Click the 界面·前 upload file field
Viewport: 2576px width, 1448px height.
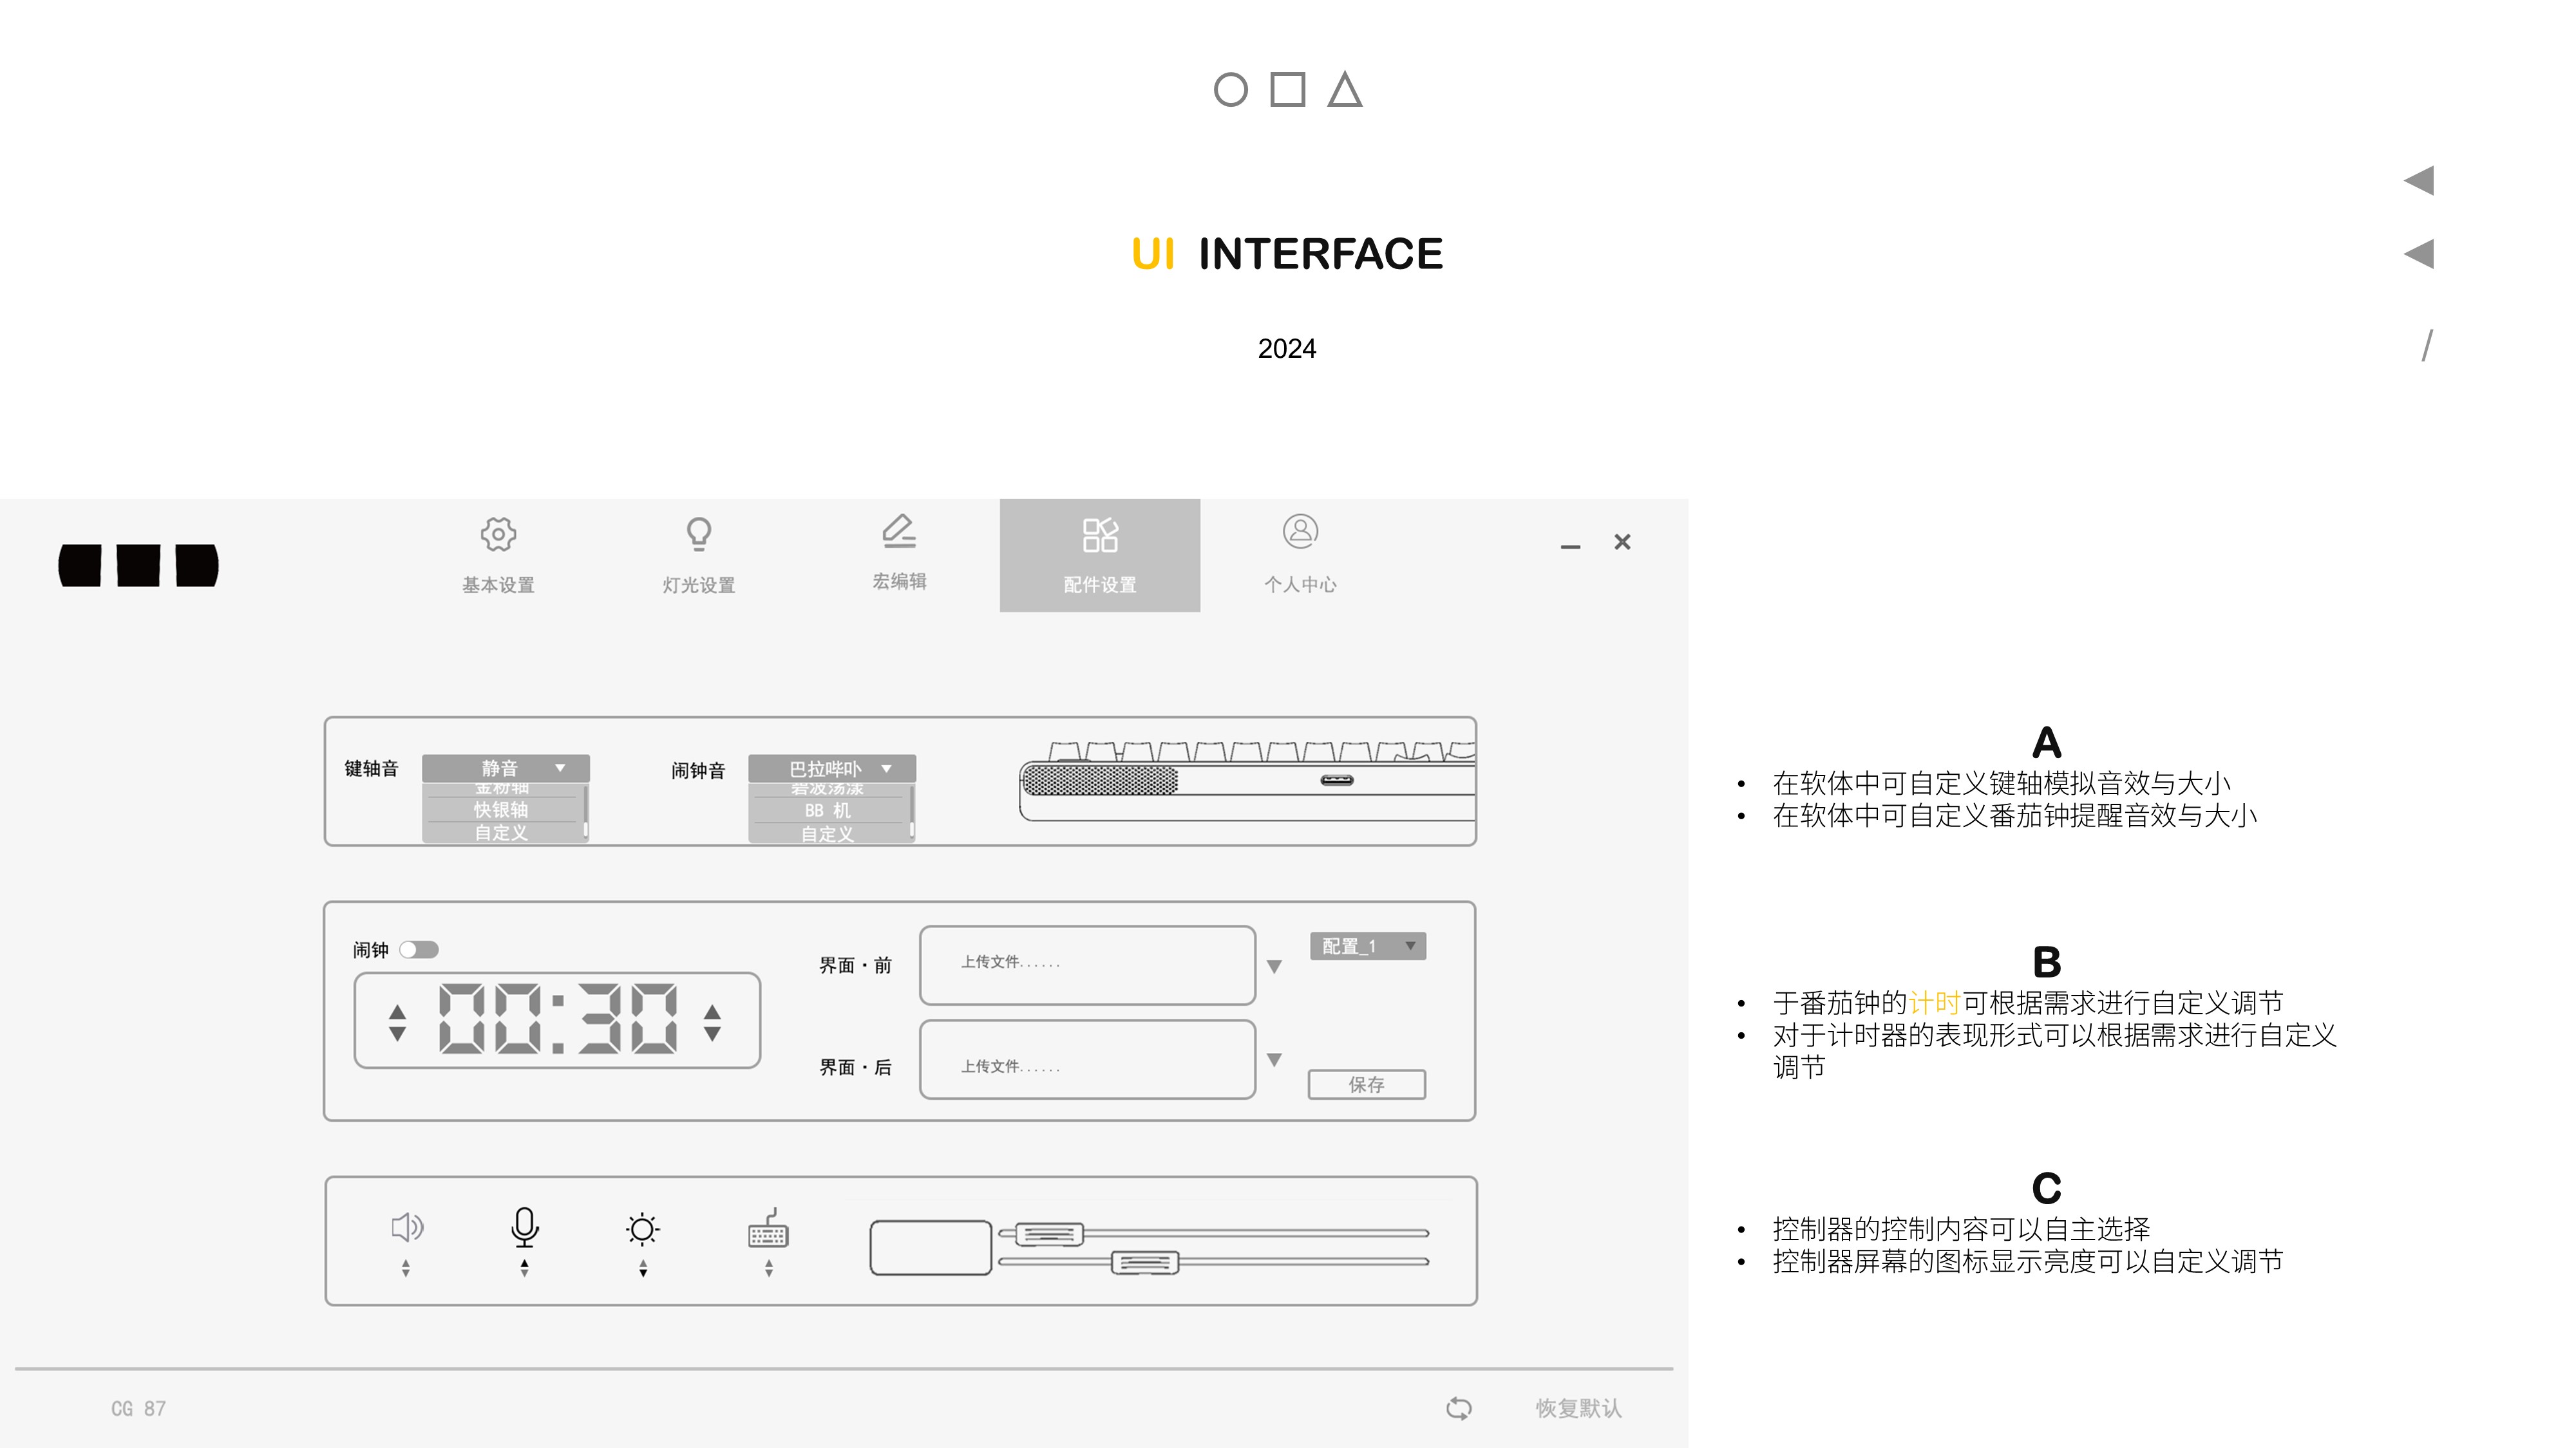click(1086, 964)
